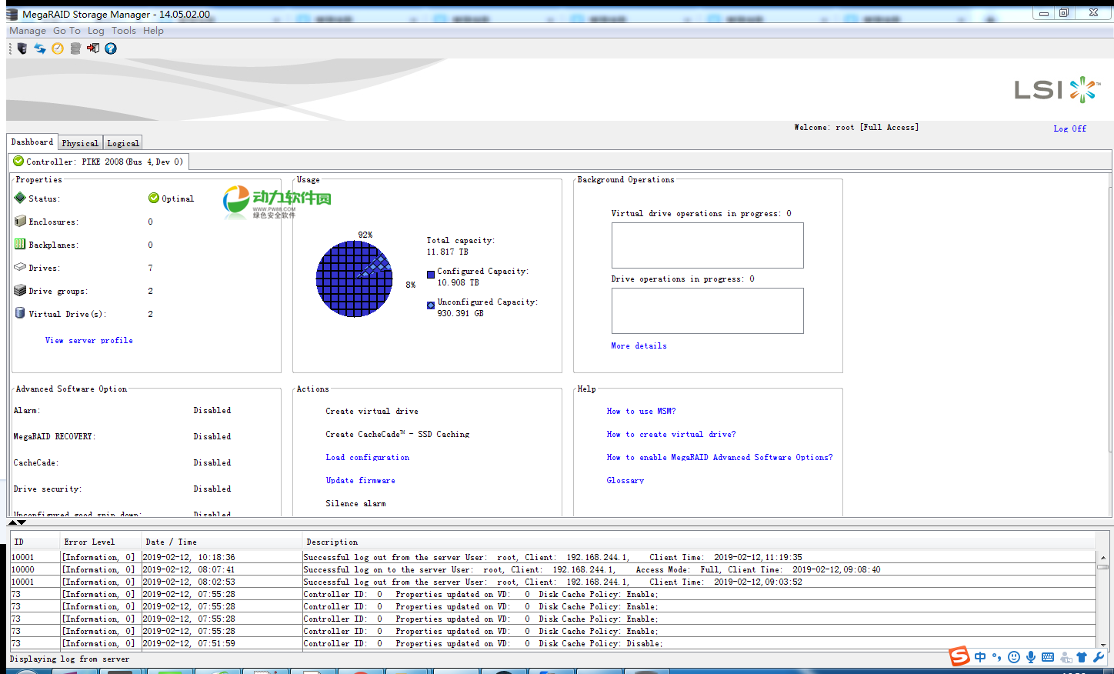Click the Drive groups icon in Properties
1114x674 pixels.
pyautogui.click(x=20, y=290)
